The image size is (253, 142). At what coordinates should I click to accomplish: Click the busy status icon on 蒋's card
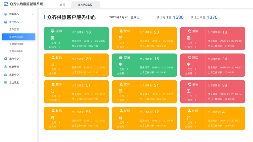pos(121,111)
